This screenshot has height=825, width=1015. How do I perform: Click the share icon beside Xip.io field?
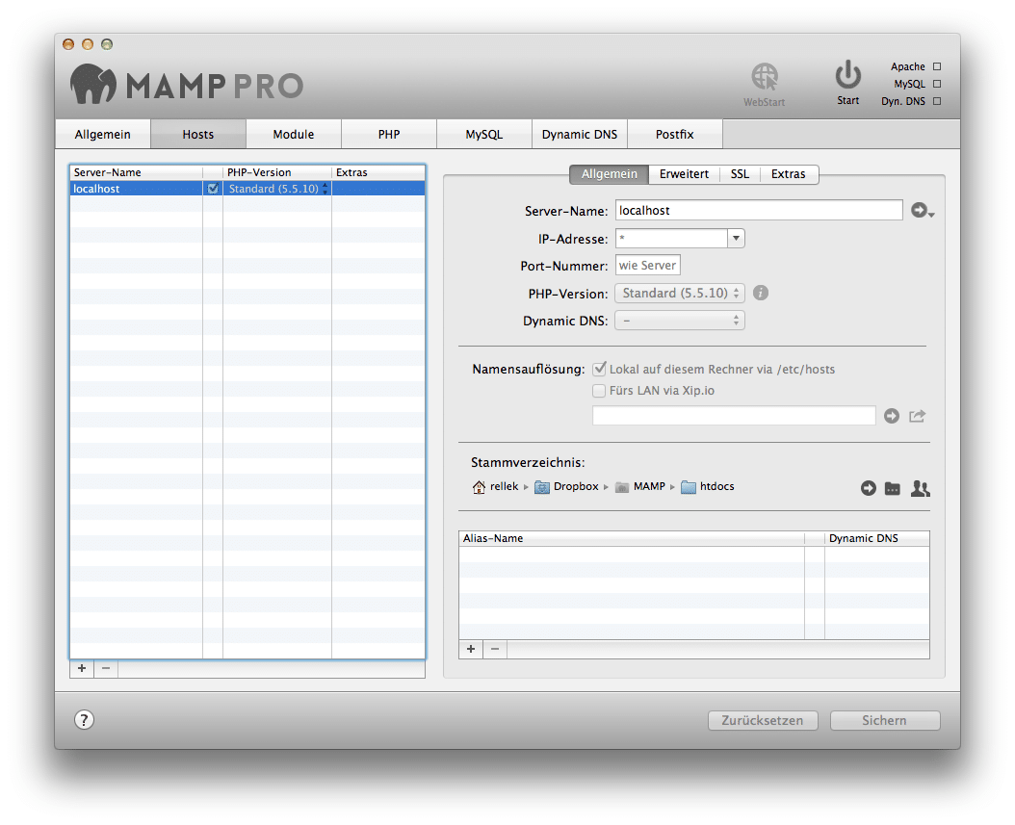(917, 416)
